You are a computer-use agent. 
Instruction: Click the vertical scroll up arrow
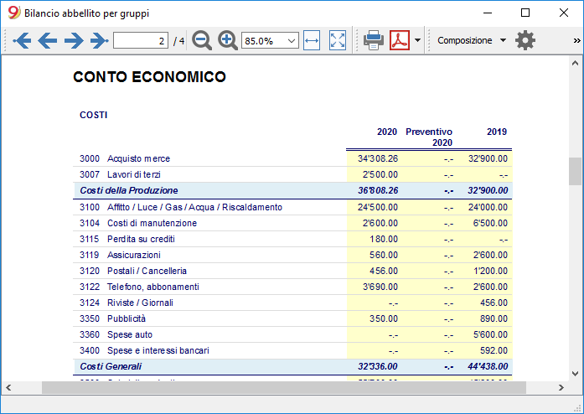click(x=575, y=64)
